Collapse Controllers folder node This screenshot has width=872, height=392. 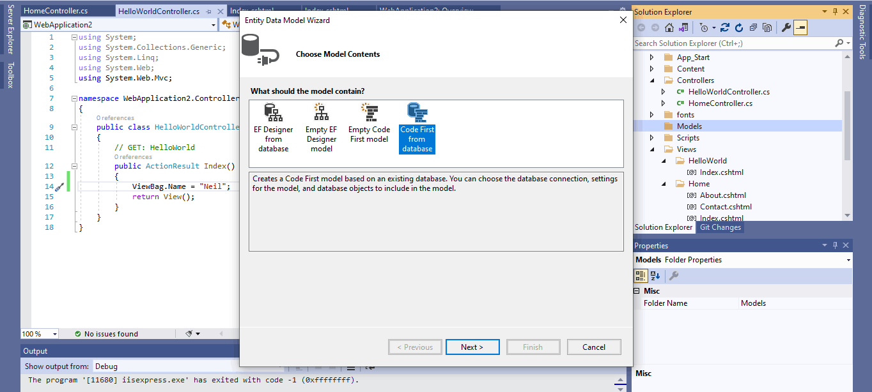[651, 80]
